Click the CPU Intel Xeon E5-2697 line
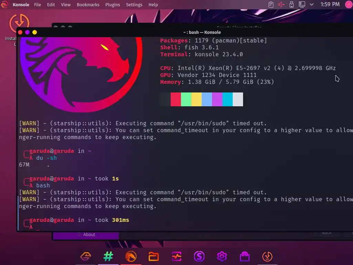The image size is (353, 265). 248,68
